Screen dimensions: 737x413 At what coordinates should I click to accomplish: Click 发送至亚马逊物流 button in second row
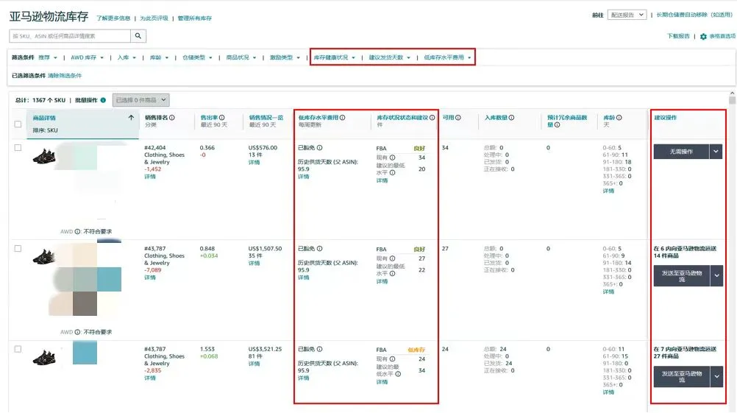coord(681,275)
